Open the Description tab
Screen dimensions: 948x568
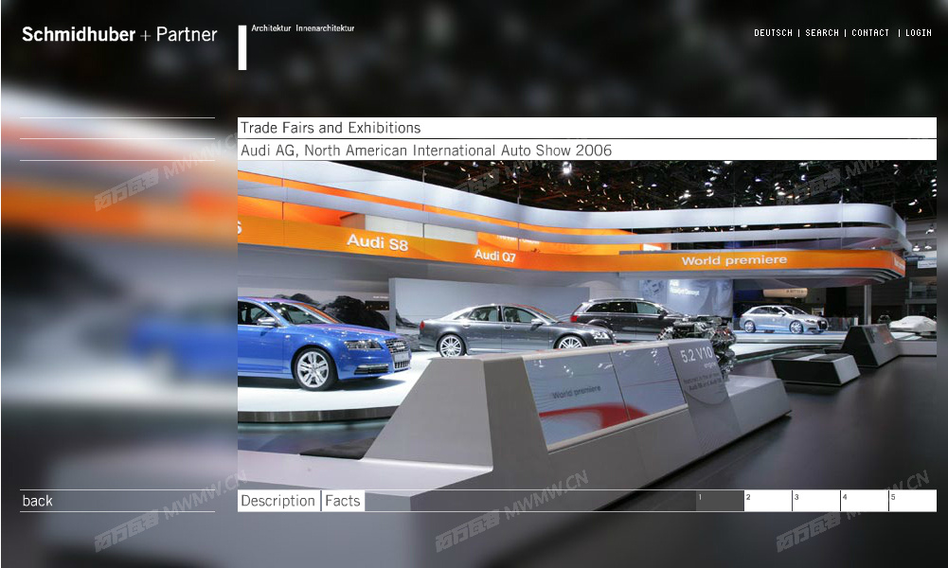(278, 501)
